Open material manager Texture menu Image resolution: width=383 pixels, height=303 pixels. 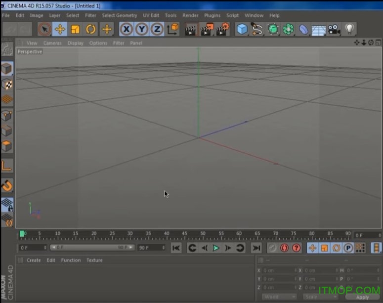click(x=94, y=260)
